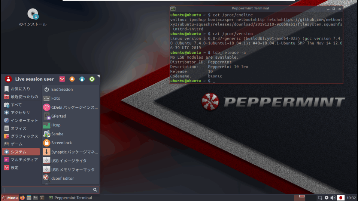
Task: Launch GParted partition editor
Action: tap(70, 116)
